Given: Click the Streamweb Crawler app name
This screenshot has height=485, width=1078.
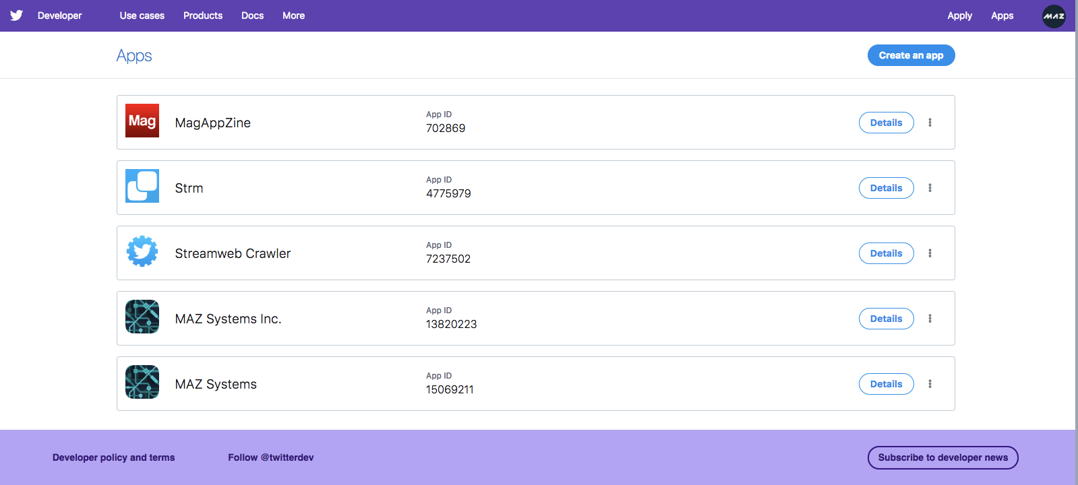Looking at the screenshot, I should click(233, 253).
